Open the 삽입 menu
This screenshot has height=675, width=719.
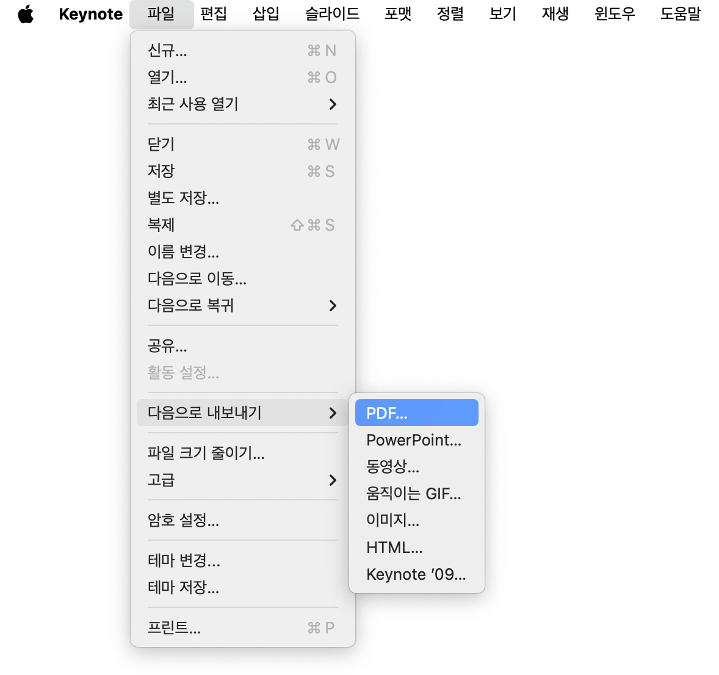click(x=266, y=14)
